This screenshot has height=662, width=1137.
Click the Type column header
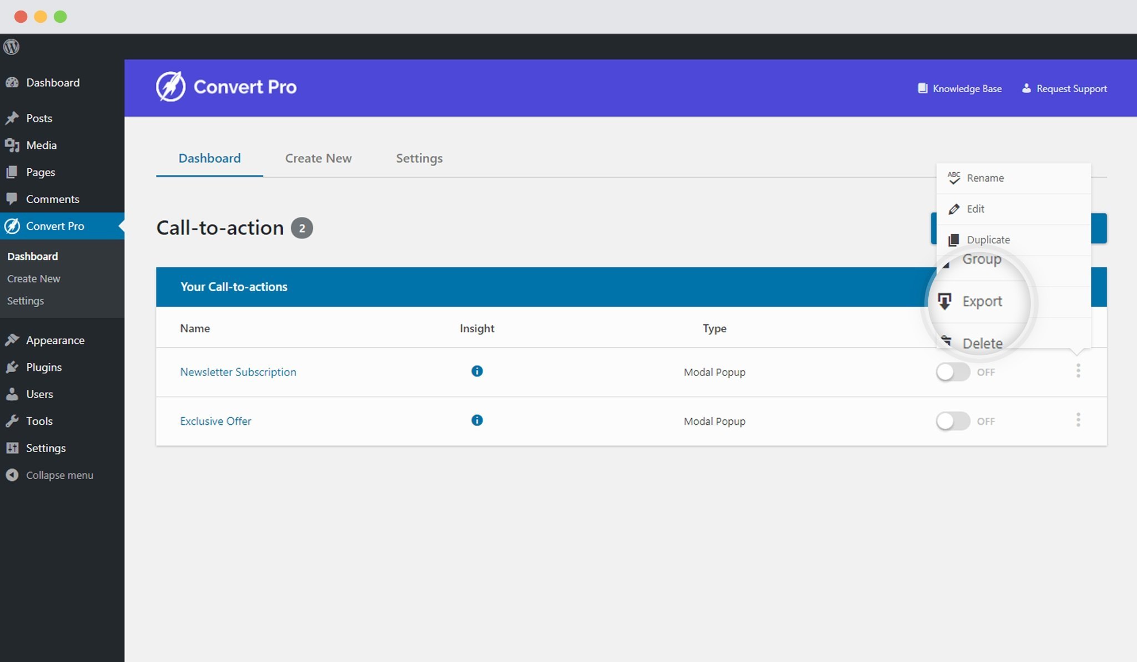tap(715, 328)
